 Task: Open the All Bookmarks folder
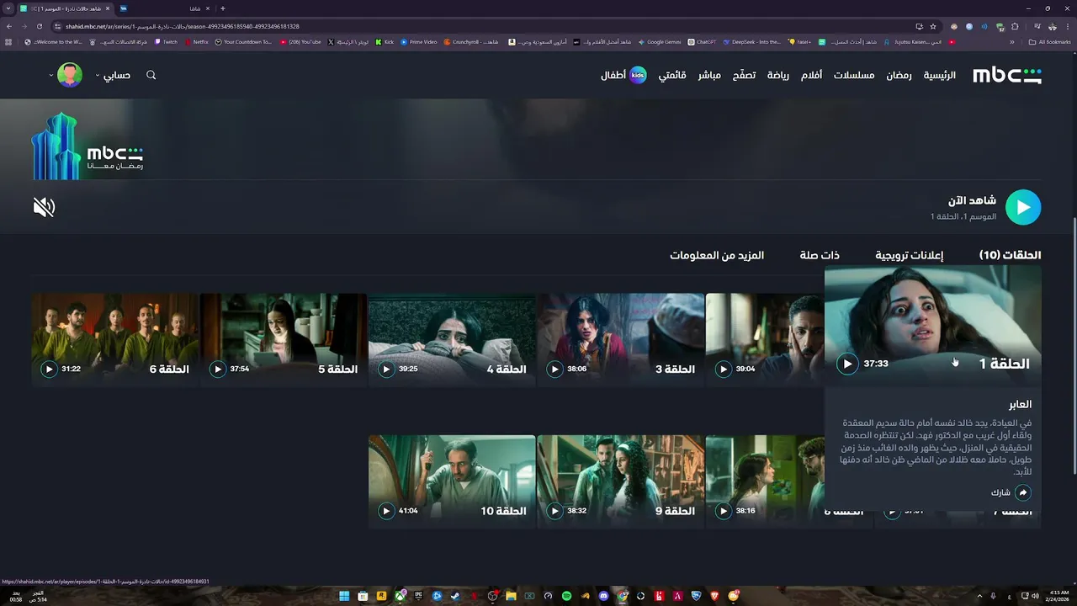(x=1050, y=42)
